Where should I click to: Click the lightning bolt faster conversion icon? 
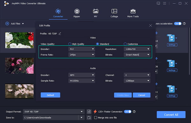pyautogui.click(x=95, y=112)
